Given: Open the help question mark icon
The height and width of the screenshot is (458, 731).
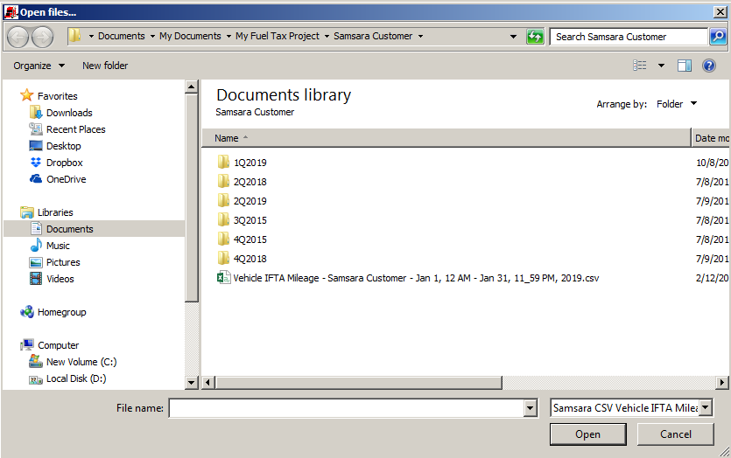Looking at the screenshot, I should [x=708, y=66].
